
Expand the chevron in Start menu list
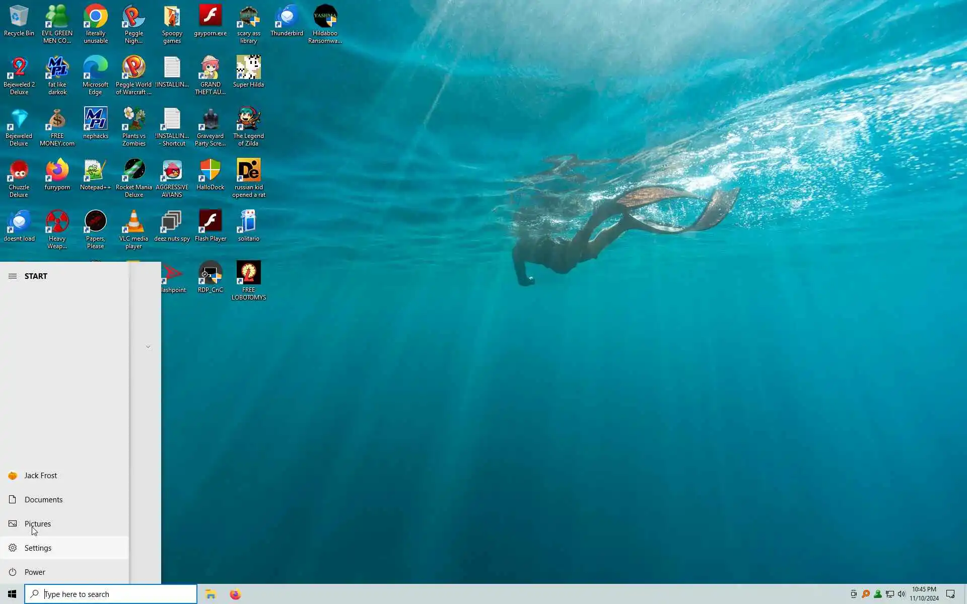click(148, 347)
